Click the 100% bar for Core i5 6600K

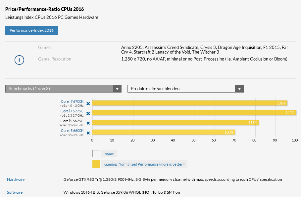click(x=164, y=132)
